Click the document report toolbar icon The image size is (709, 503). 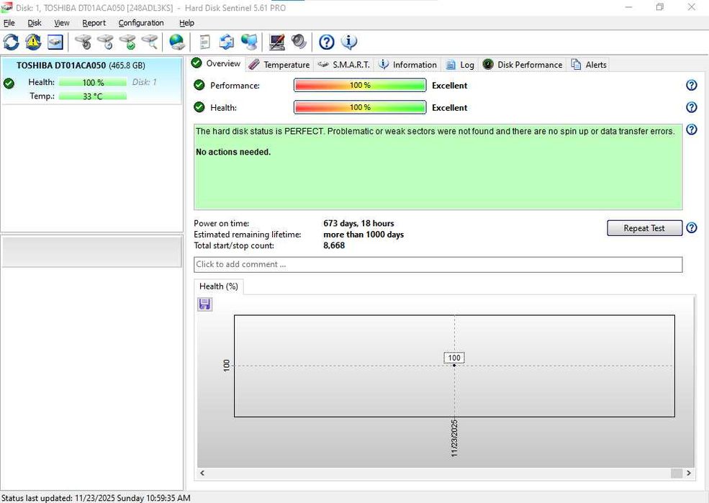click(x=205, y=42)
